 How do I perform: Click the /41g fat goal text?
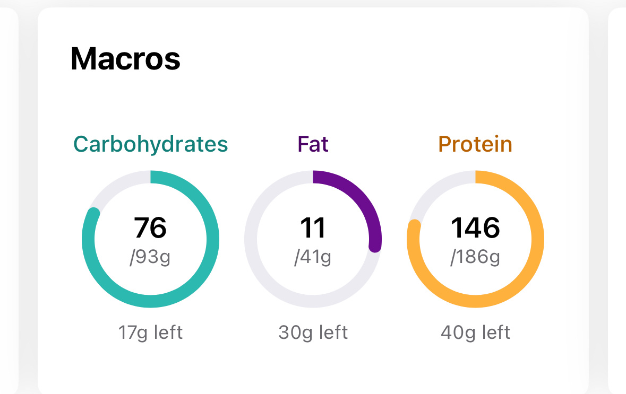313,257
